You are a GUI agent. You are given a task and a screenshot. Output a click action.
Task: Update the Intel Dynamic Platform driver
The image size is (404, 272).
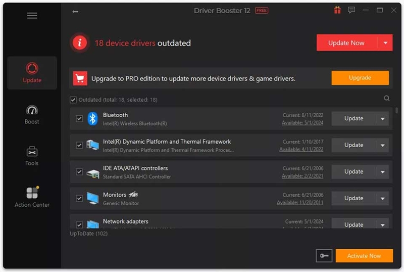tap(353, 145)
